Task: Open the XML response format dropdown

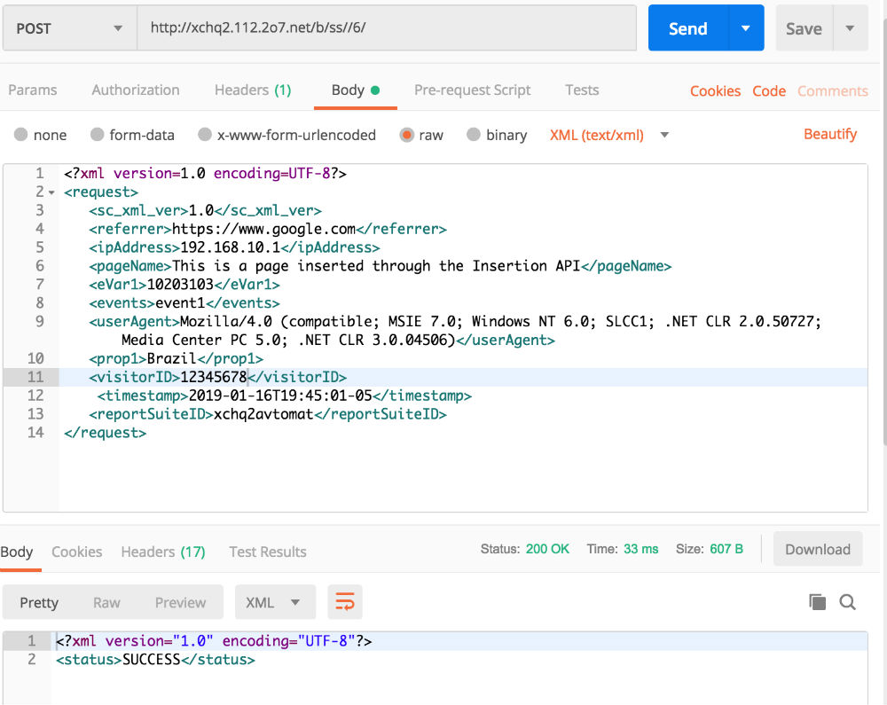Action: (275, 602)
